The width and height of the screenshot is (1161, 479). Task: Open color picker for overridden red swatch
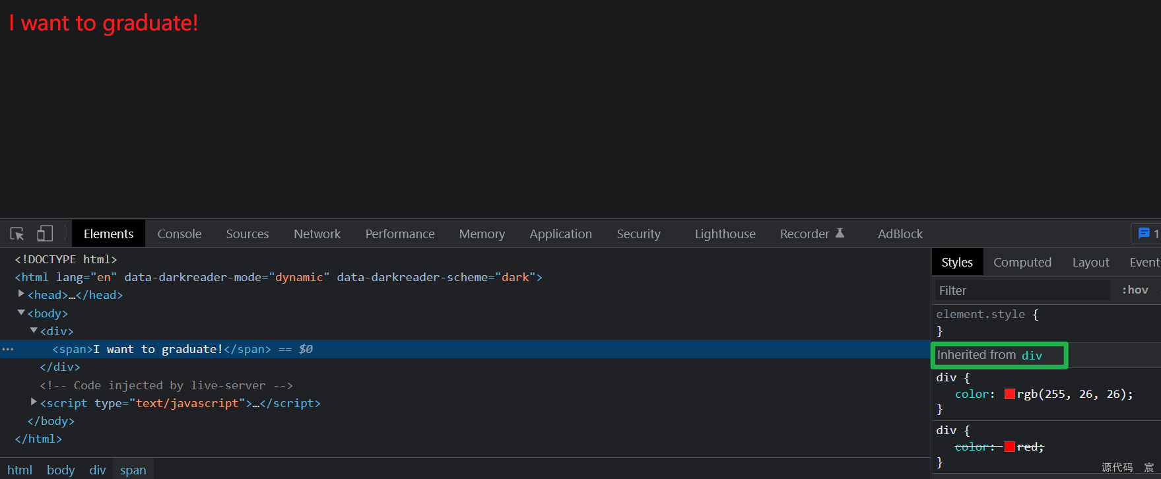point(1009,447)
